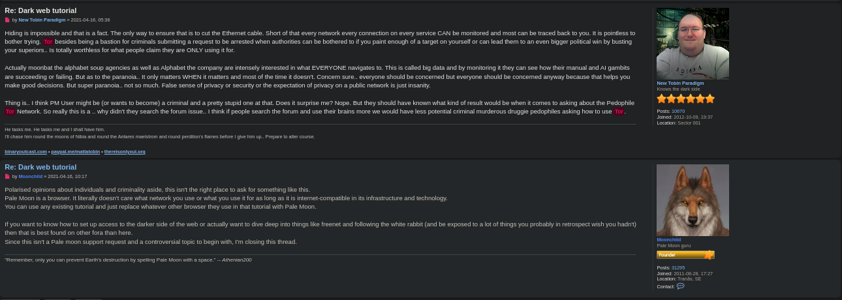Screen dimensions: 842x300
Task: Click New Tobin Paradigm in the post byline
Action: (x=42, y=20)
